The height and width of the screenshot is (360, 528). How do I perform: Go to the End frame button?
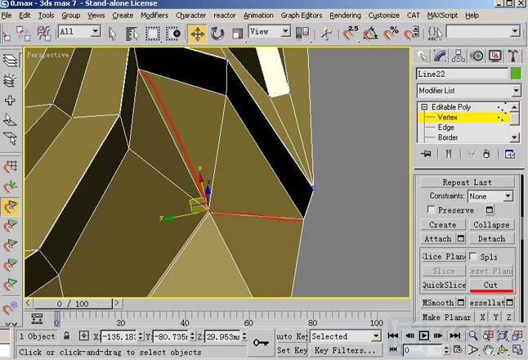tap(454, 335)
